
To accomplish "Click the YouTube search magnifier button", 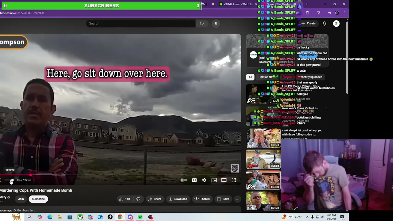I will (x=202, y=23).
